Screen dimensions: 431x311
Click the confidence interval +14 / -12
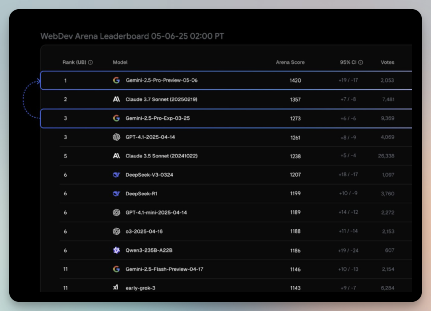tap(348, 212)
